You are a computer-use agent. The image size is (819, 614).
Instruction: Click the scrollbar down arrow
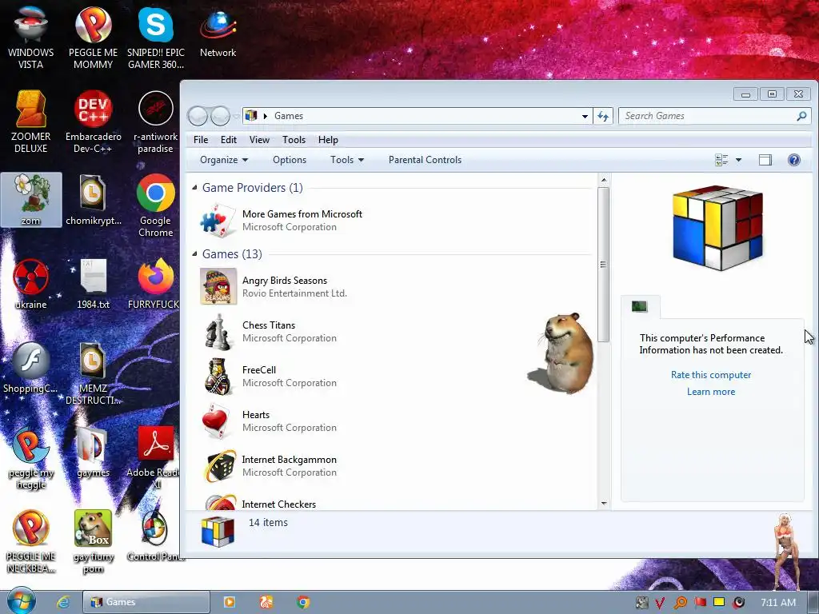[603, 504]
